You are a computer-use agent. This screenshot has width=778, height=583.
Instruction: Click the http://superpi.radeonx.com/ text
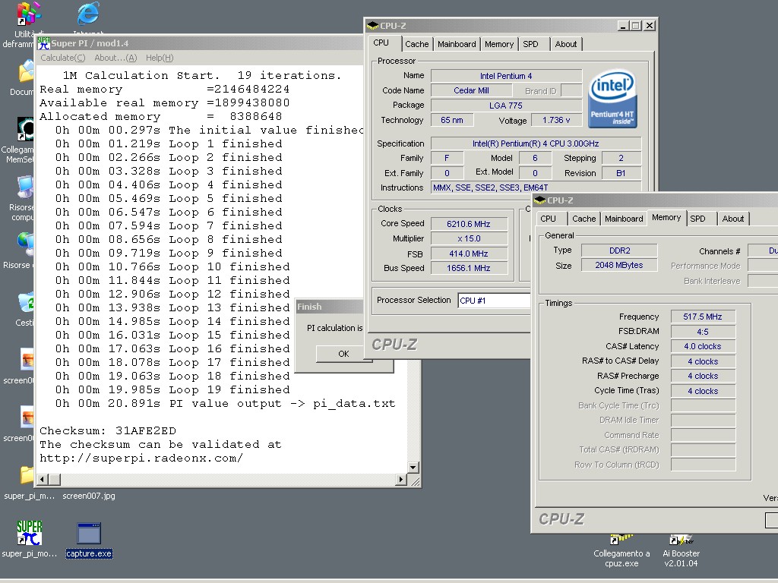coord(141,458)
